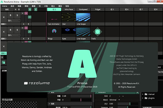Adjust the 平移 pan slider

click(81, 100)
